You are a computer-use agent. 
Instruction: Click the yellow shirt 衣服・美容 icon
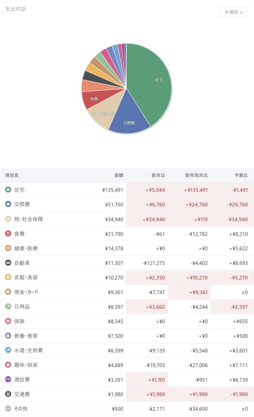[8, 277]
